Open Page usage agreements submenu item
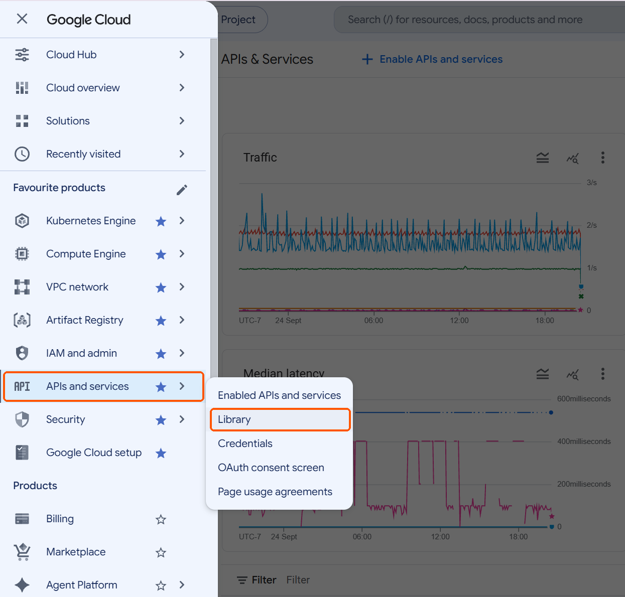Viewport: 625px width, 597px height. tap(279, 492)
